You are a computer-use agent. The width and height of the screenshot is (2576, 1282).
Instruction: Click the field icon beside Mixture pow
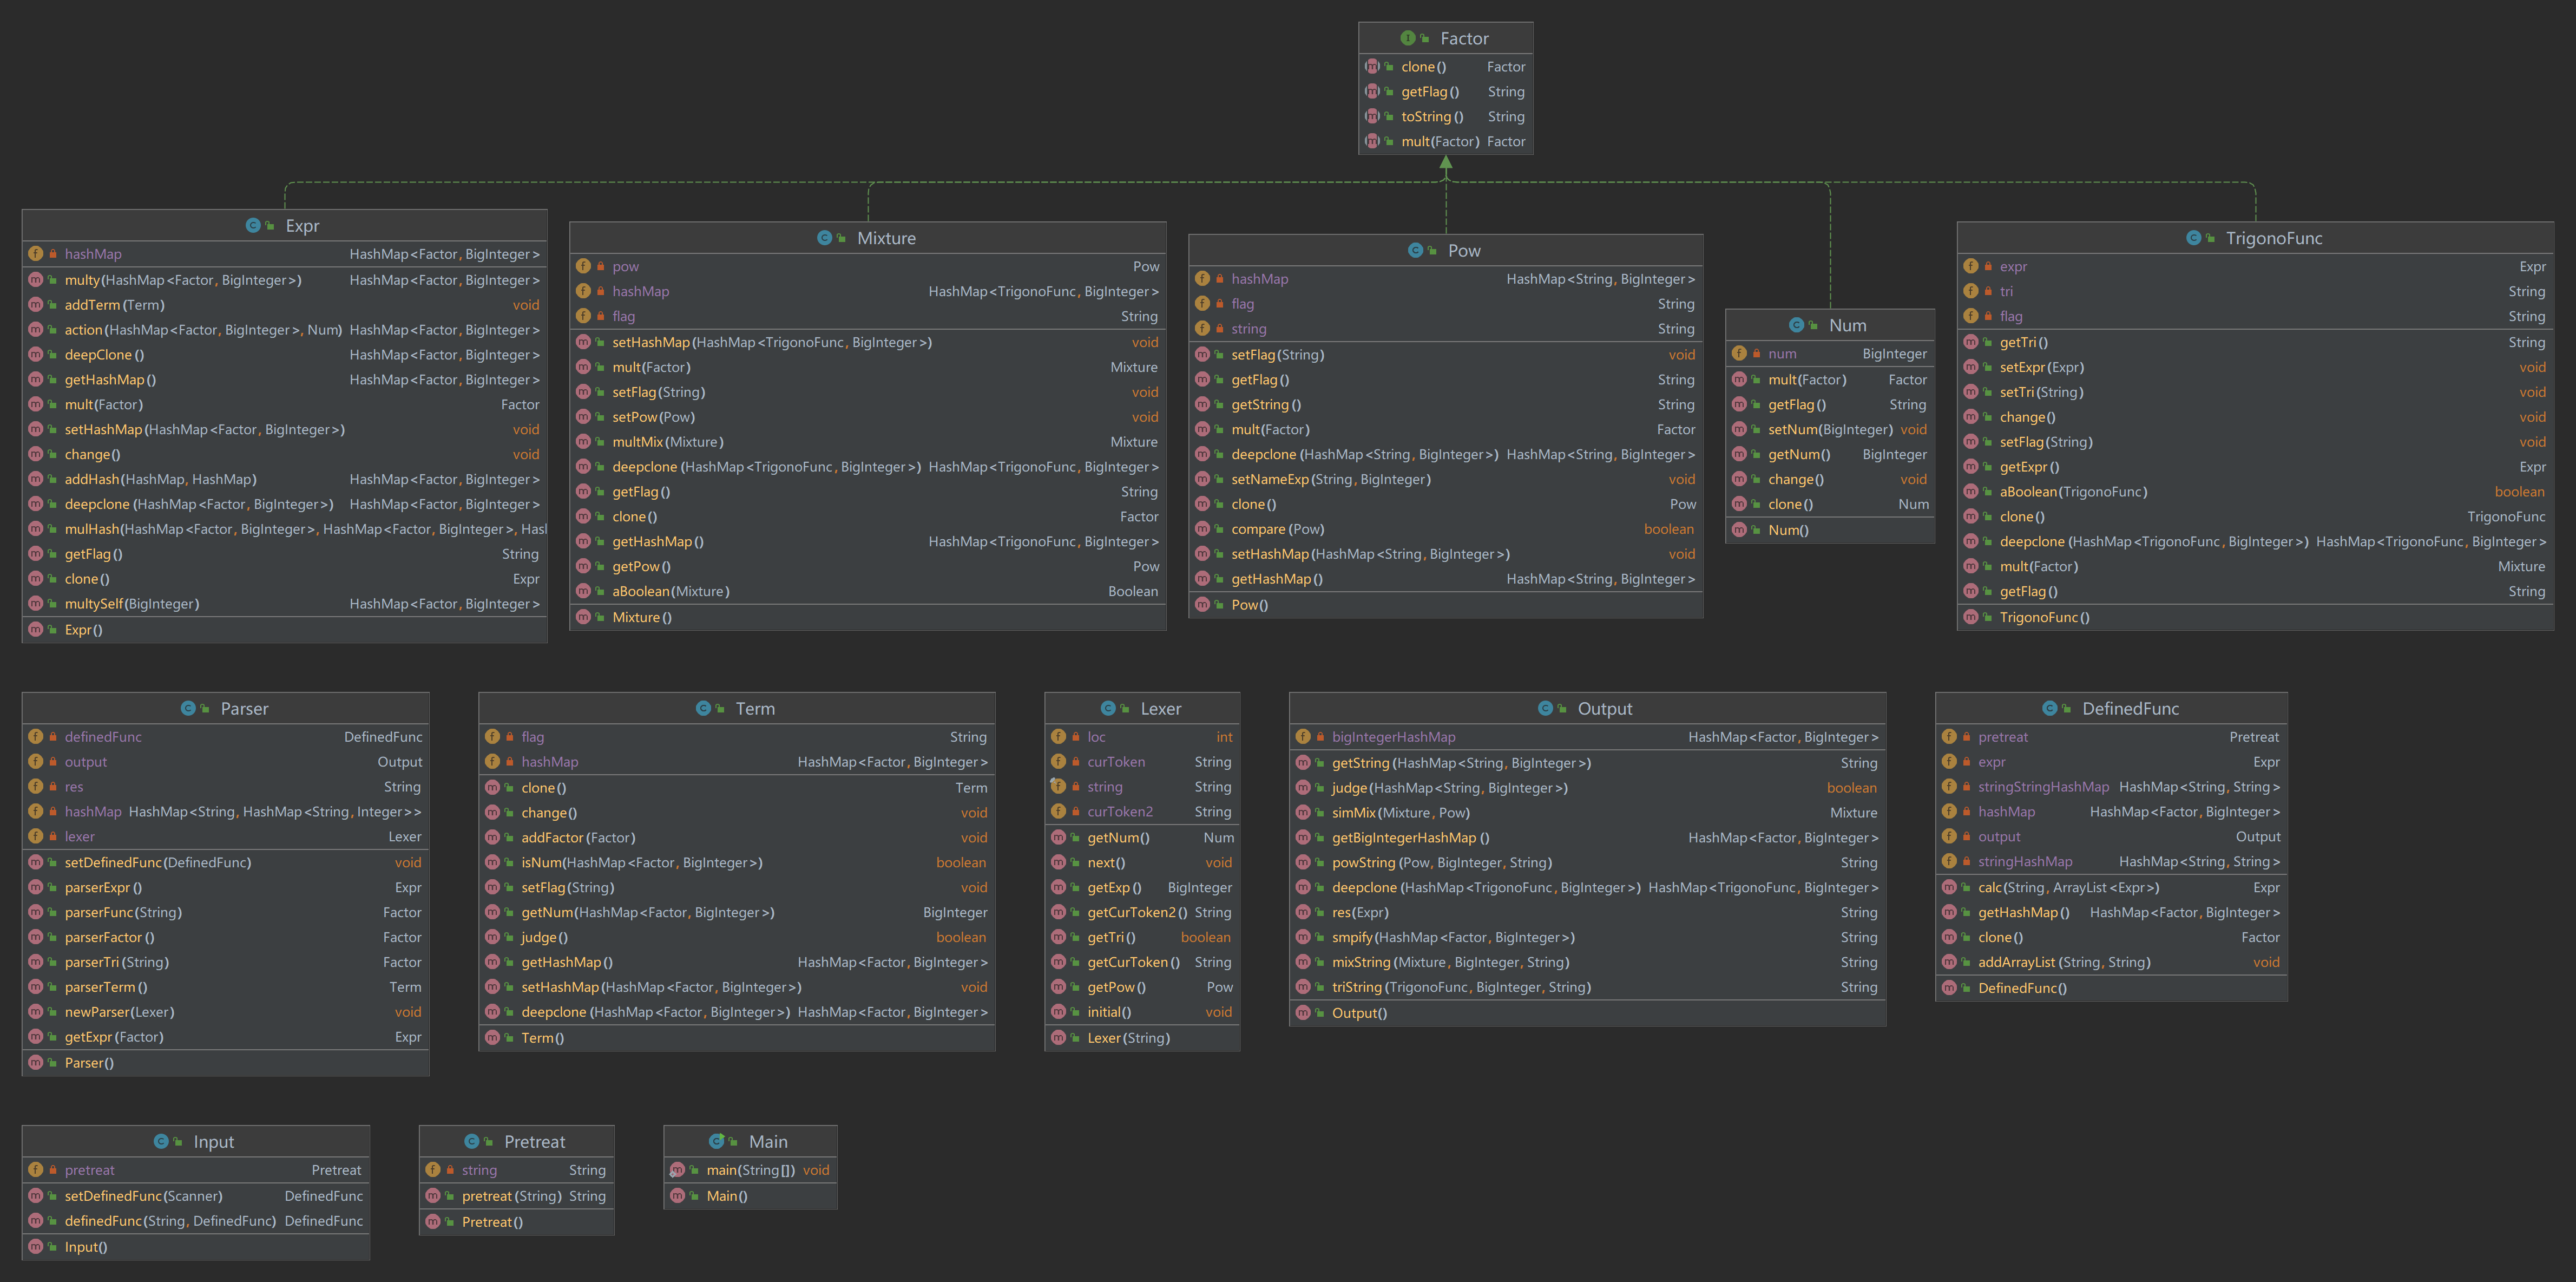584,266
